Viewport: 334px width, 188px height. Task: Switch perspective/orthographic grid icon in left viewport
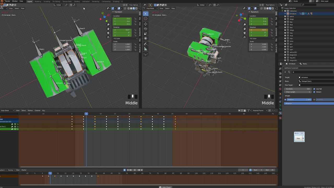click(108, 37)
